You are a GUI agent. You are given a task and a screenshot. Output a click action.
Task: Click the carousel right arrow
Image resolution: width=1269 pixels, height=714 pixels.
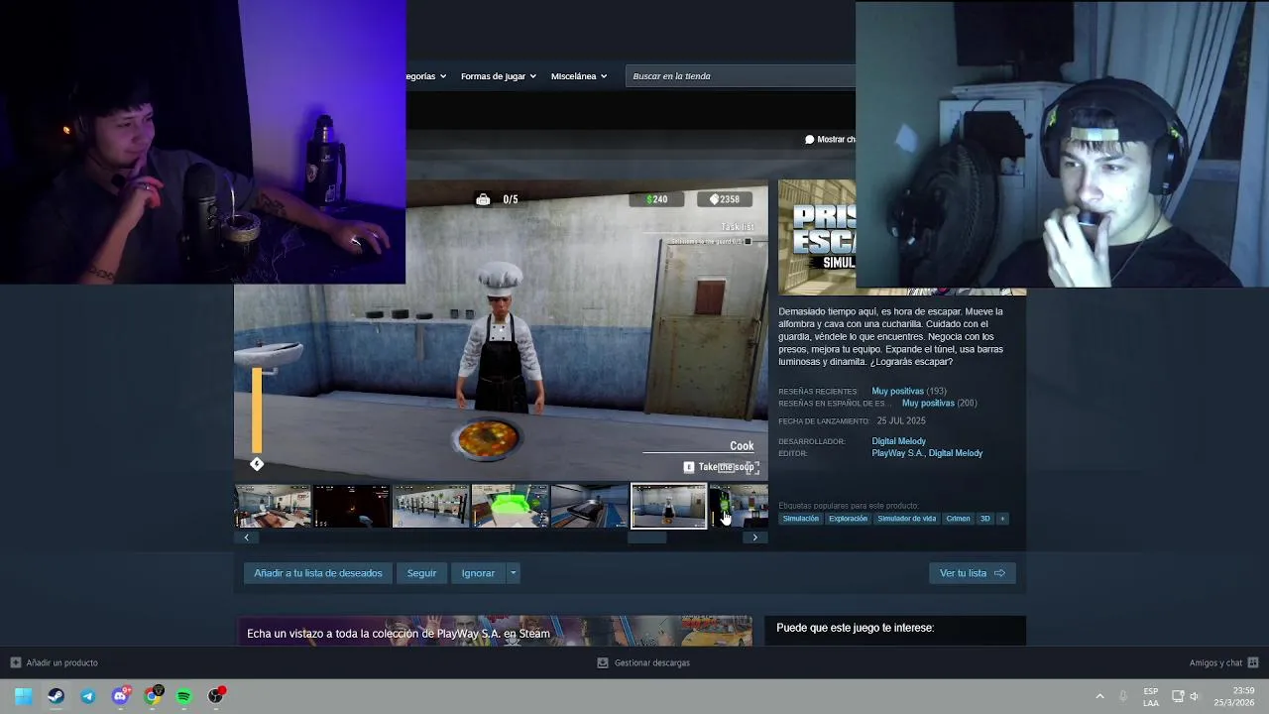755,537
